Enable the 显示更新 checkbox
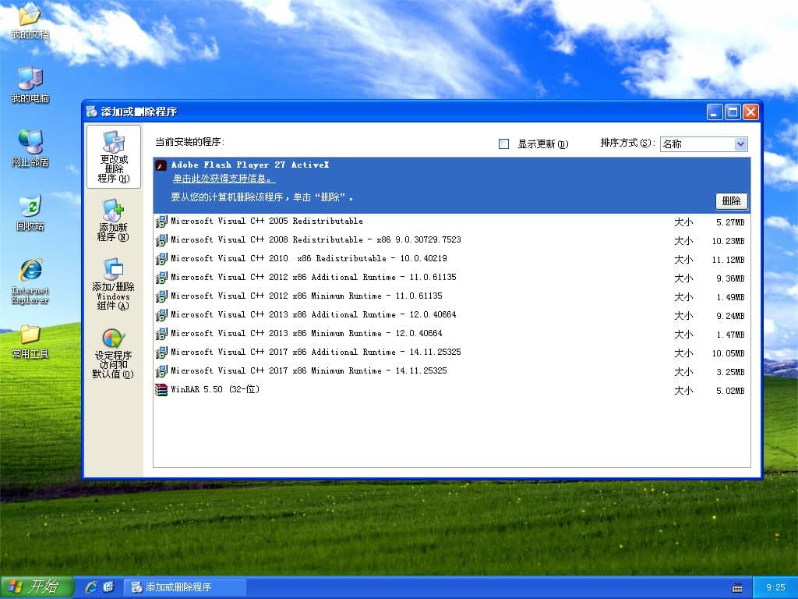Viewport: 798px width, 599px height. [x=503, y=144]
